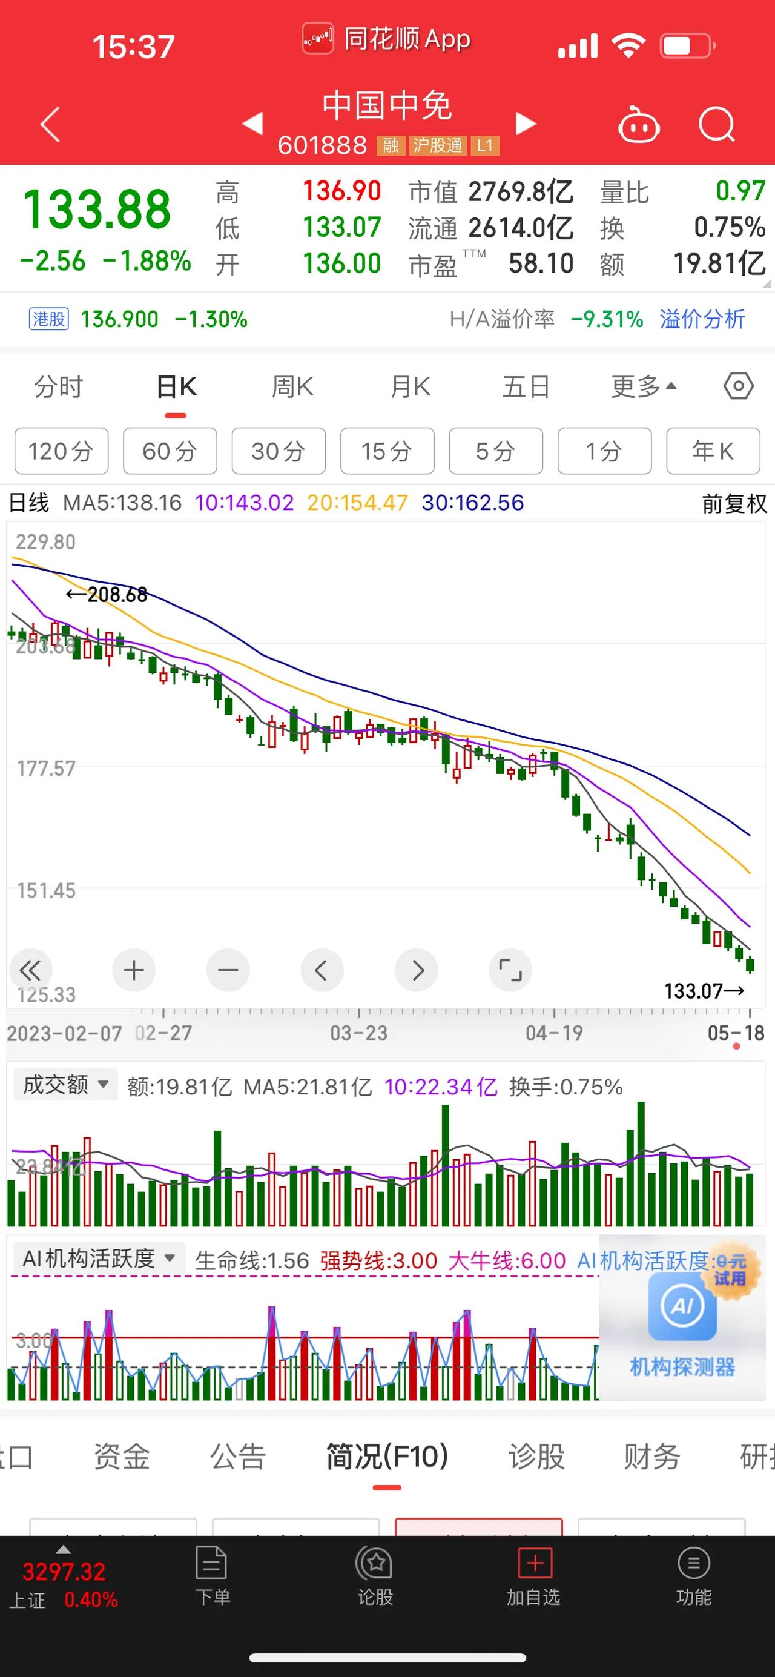Toggle the 前复权 adjustment setting
Screen dimensions: 775x1677
[734, 503]
